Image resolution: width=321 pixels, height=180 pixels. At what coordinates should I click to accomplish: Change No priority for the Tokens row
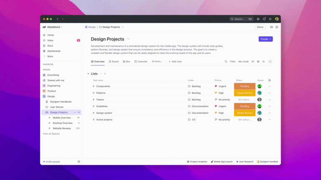click(222, 100)
